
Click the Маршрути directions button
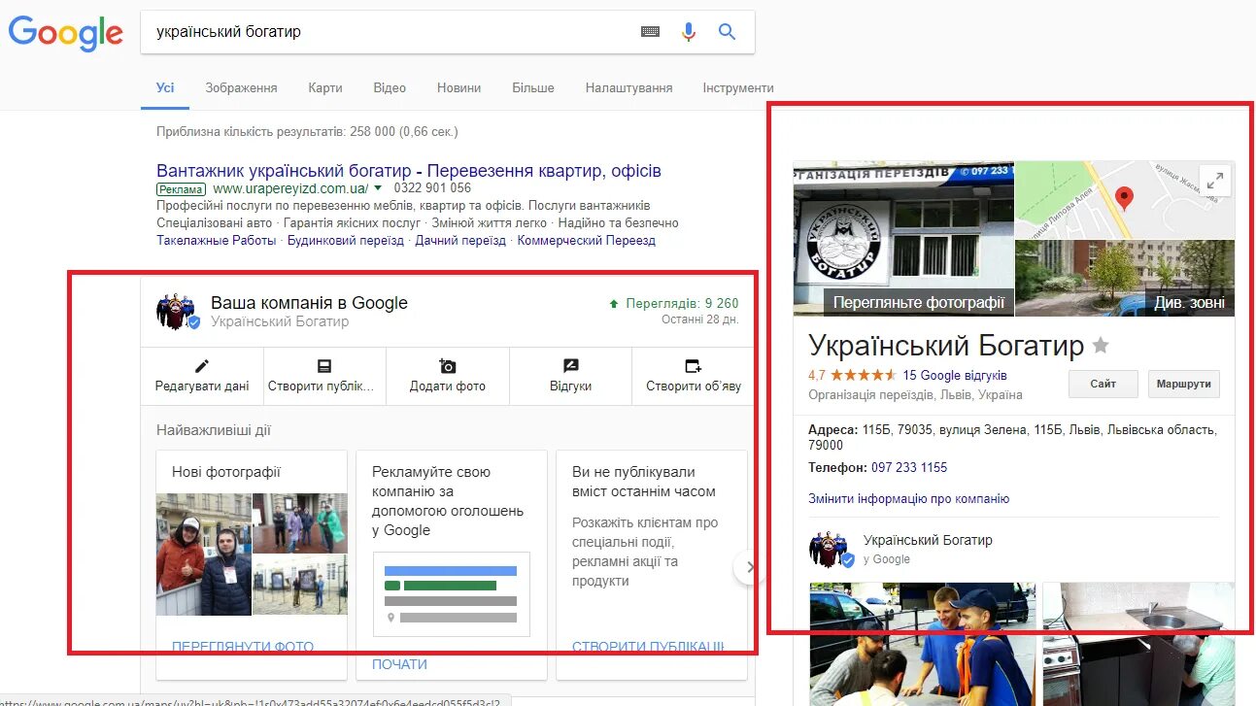point(1183,384)
